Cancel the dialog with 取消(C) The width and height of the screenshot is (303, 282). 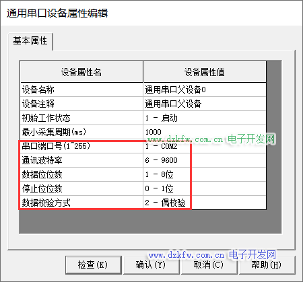(209, 265)
